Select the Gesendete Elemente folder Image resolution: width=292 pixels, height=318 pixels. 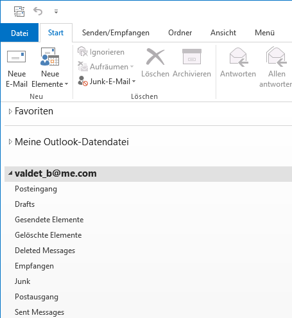(x=49, y=220)
